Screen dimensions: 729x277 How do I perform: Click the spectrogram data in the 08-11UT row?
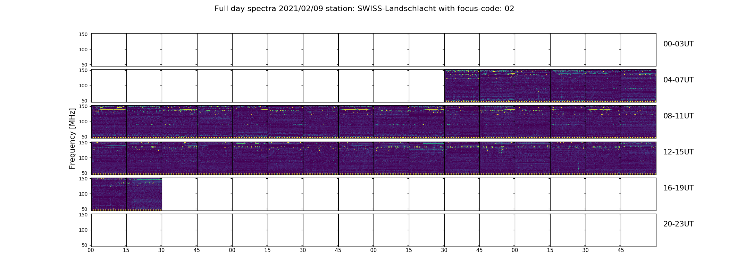coord(374,122)
